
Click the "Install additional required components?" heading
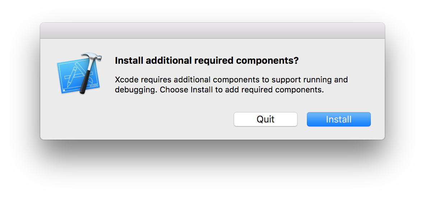pos(206,61)
